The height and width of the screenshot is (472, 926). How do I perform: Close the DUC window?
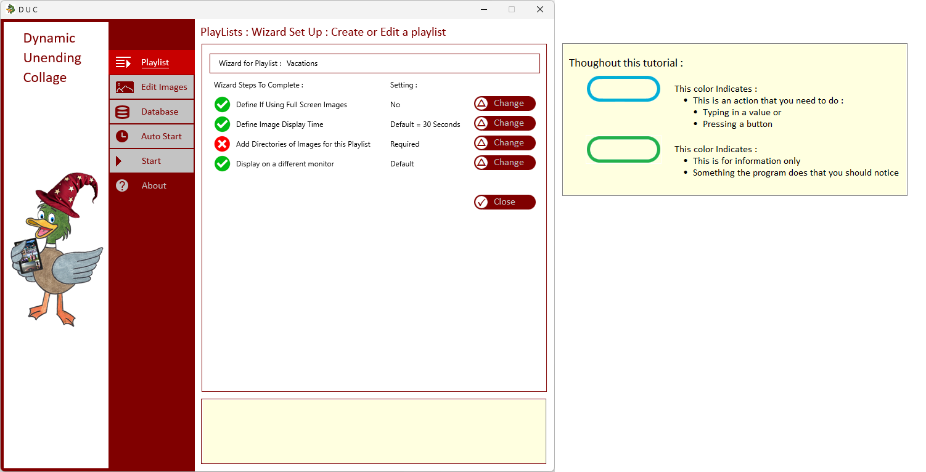coord(540,9)
